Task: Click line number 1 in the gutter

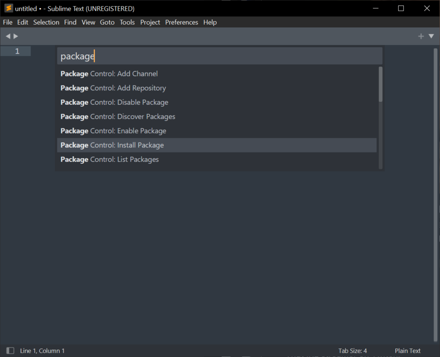Action: point(17,51)
